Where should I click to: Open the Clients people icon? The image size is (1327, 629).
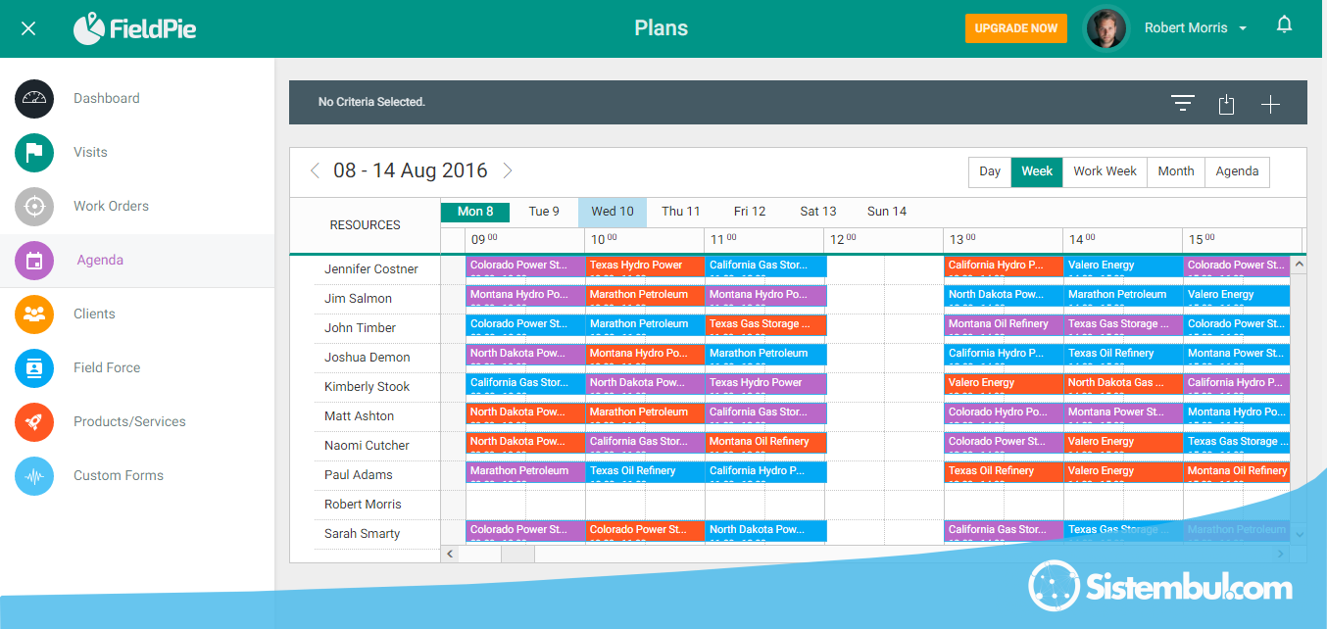point(34,314)
